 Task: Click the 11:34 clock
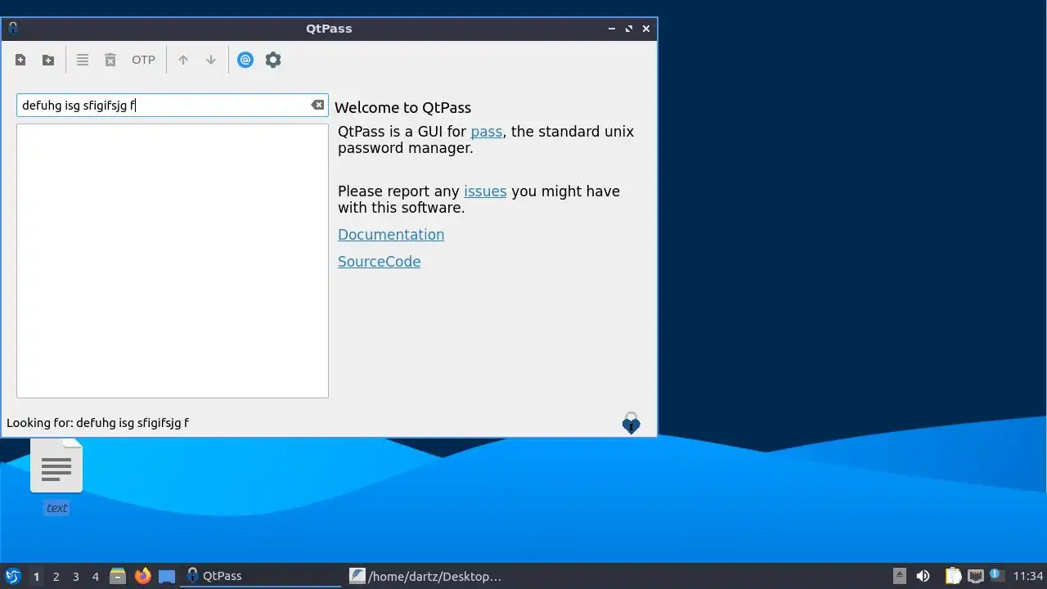[1027, 576]
